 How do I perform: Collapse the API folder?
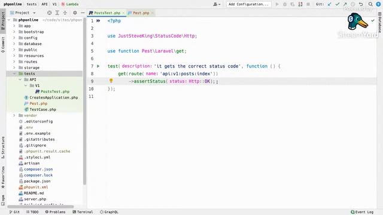pos(20,79)
